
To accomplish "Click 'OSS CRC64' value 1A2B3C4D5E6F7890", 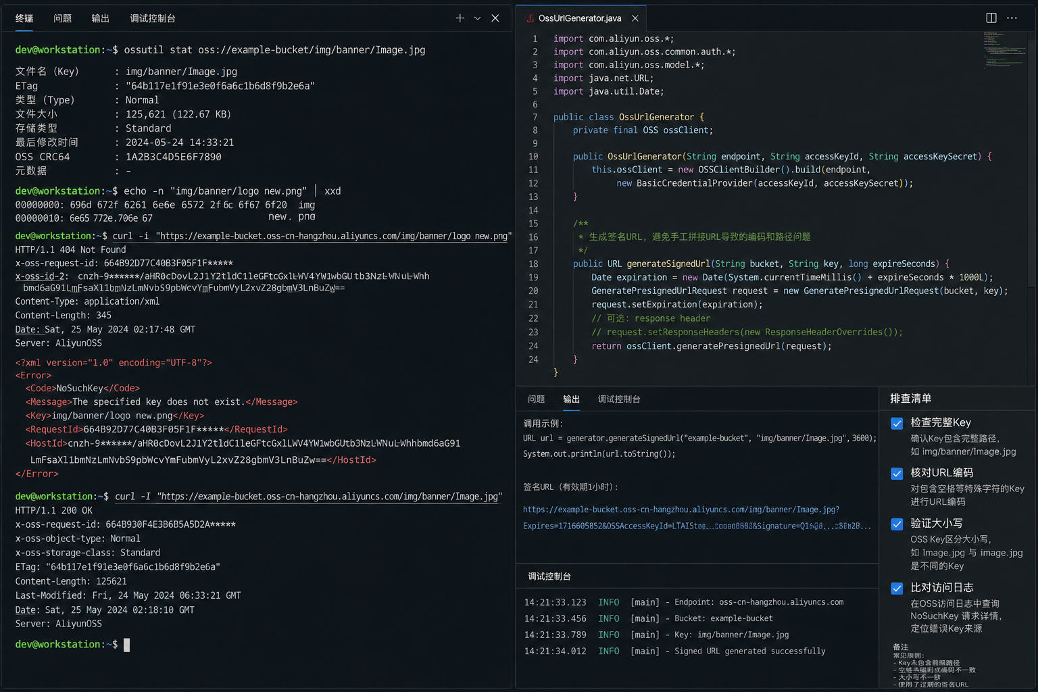I will (174, 157).
